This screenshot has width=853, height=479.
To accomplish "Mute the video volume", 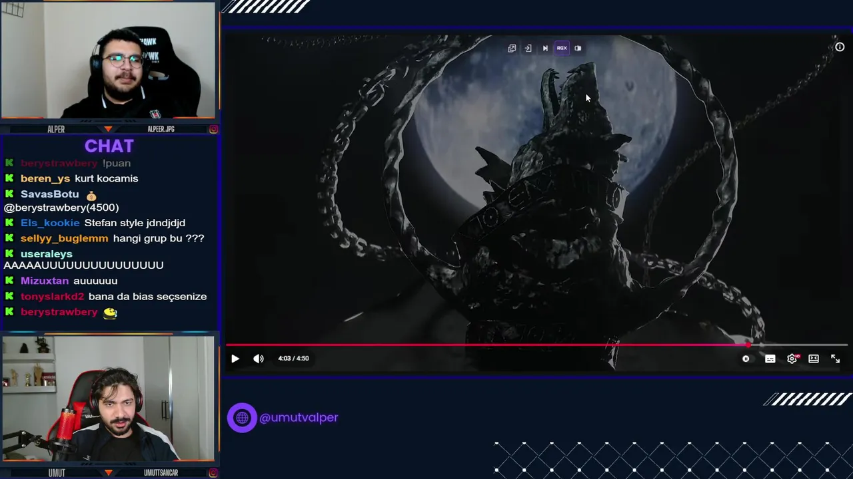I will pos(259,359).
